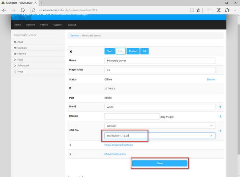This screenshot has width=240, height=177.
Task: Open browser More actions ellipsis menu
Action: point(236,10)
